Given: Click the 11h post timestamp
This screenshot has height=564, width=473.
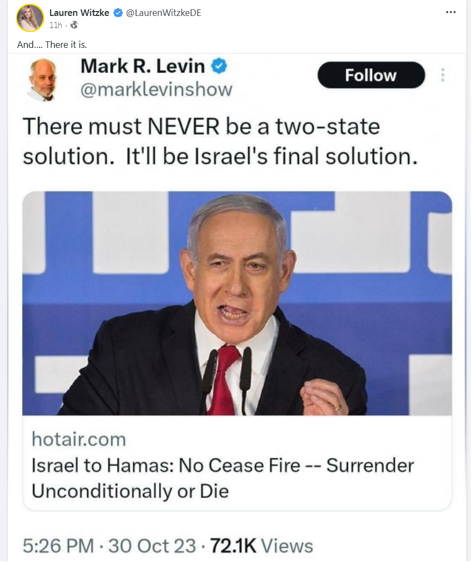Looking at the screenshot, I should click(x=56, y=25).
